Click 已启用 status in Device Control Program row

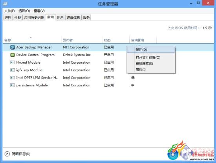(x=109, y=55)
